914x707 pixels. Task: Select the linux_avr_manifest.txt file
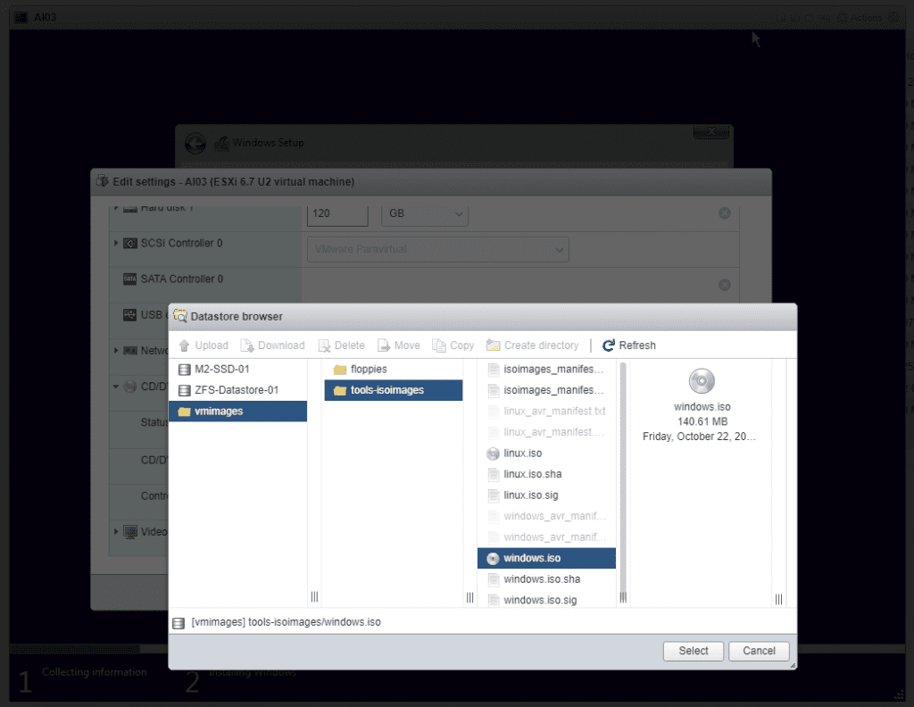tap(547, 411)
